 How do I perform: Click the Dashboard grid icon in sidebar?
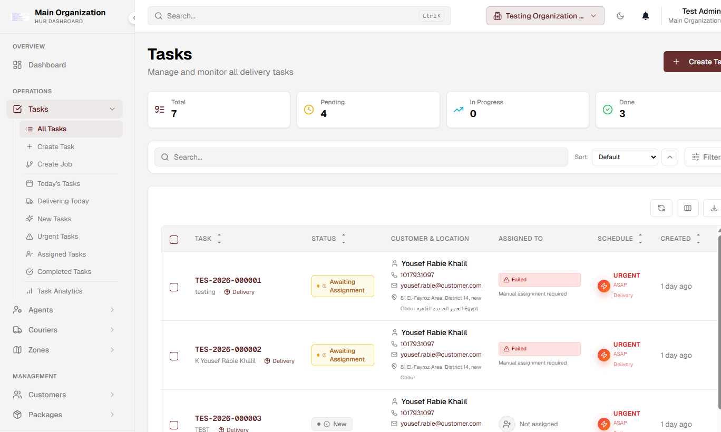(x=17, y=65)
